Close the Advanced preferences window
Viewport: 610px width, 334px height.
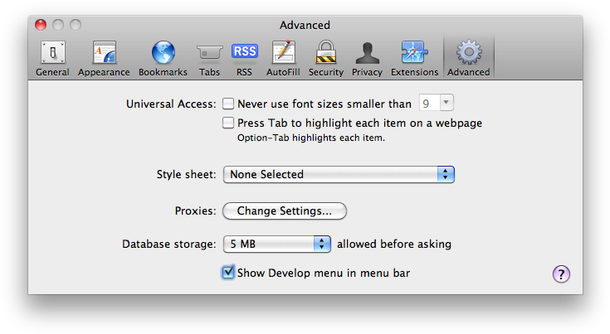coord(41,25)
